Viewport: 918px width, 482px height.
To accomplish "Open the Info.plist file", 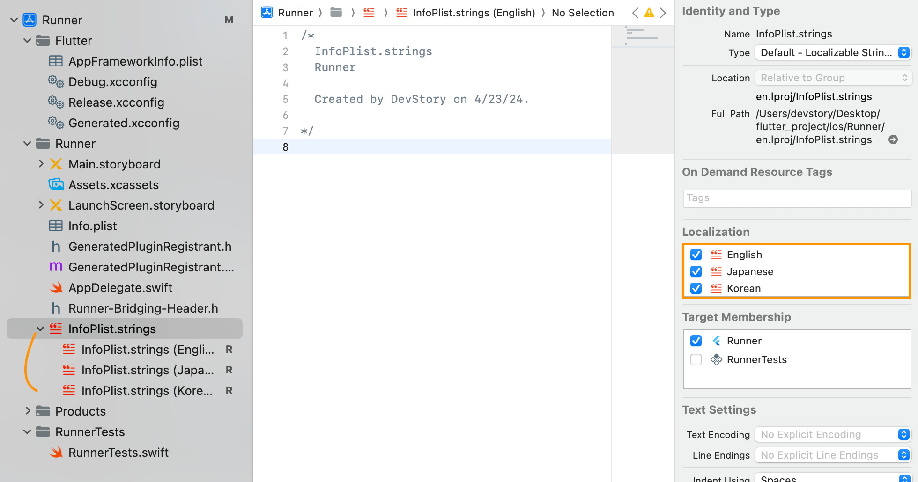I will (x=93, y=226).
